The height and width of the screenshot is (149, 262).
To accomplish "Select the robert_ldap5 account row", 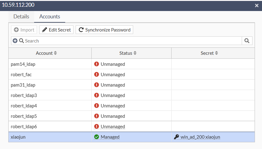I will [x=132, y=116].
